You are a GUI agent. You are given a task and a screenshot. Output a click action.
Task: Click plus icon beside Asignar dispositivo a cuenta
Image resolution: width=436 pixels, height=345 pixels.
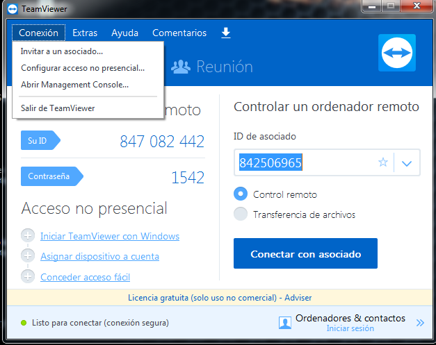28,255
